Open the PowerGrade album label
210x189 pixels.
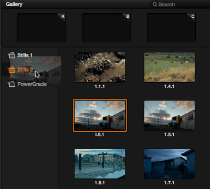[x=32, y=84]
